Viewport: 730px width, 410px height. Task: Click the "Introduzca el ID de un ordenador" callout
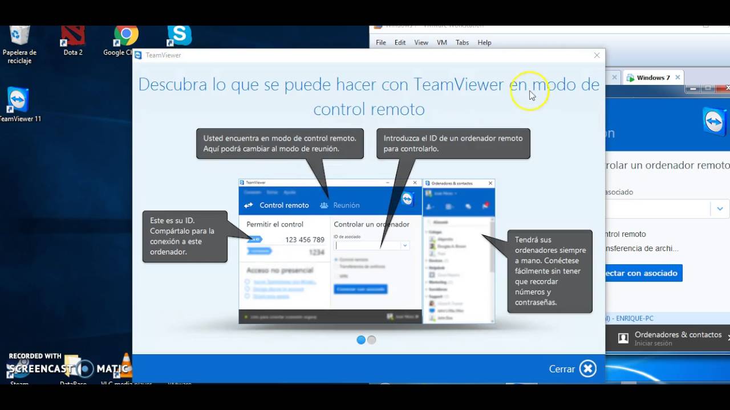pos(453,143)
